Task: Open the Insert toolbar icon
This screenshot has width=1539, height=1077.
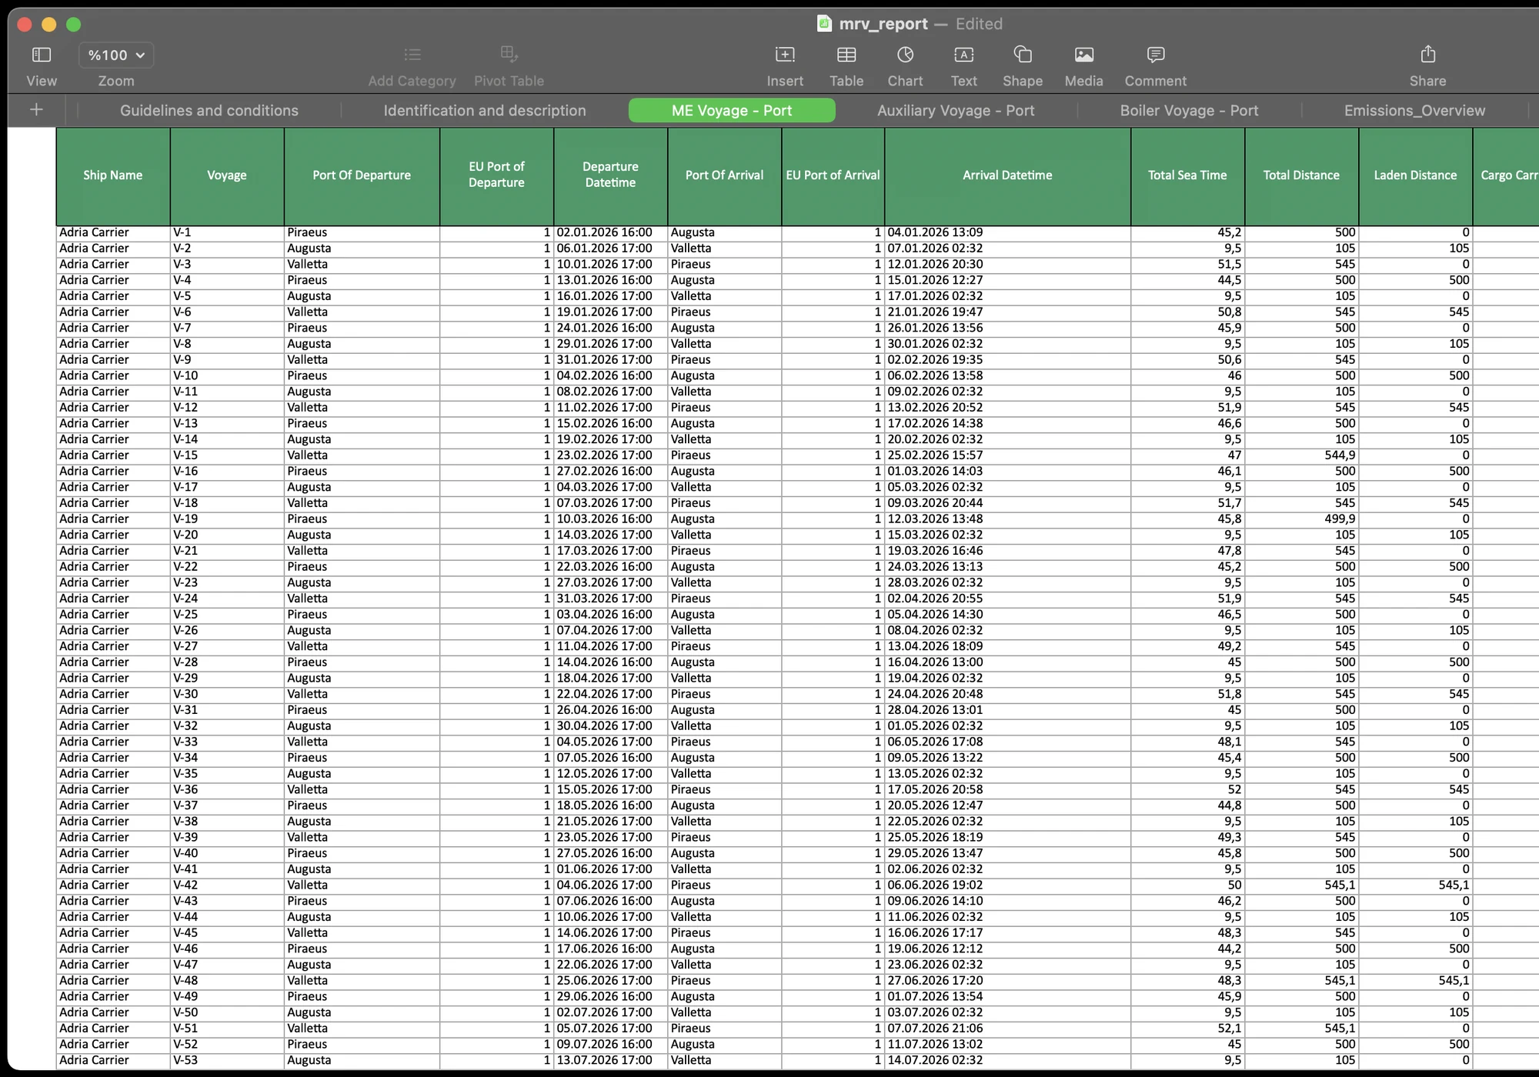Action: (785, 55)
